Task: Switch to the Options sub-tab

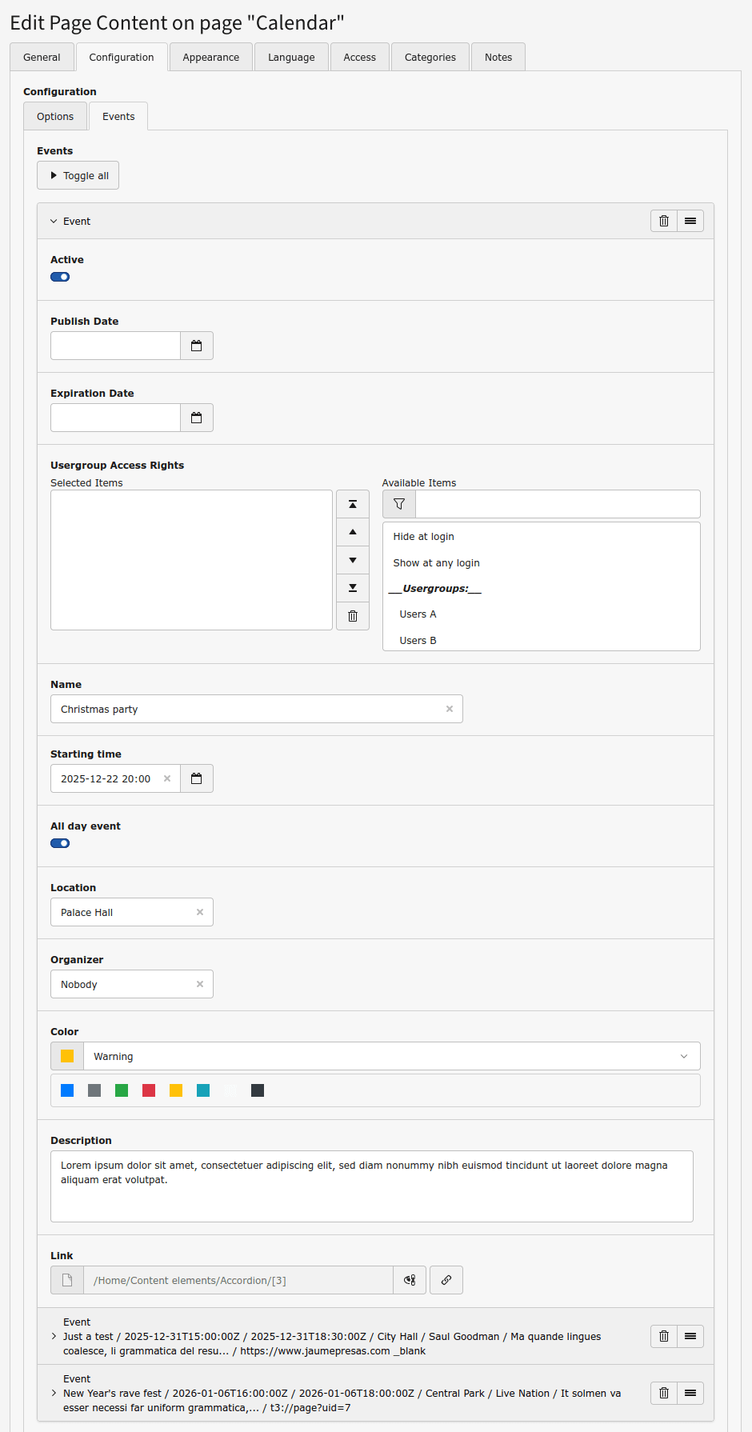Action: point(55,117)
